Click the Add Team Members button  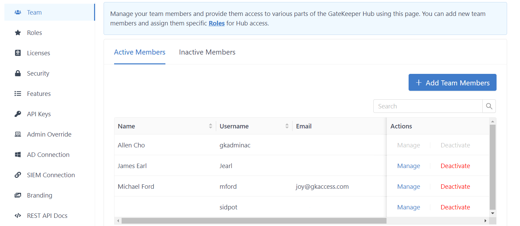[x=452, y=83]
